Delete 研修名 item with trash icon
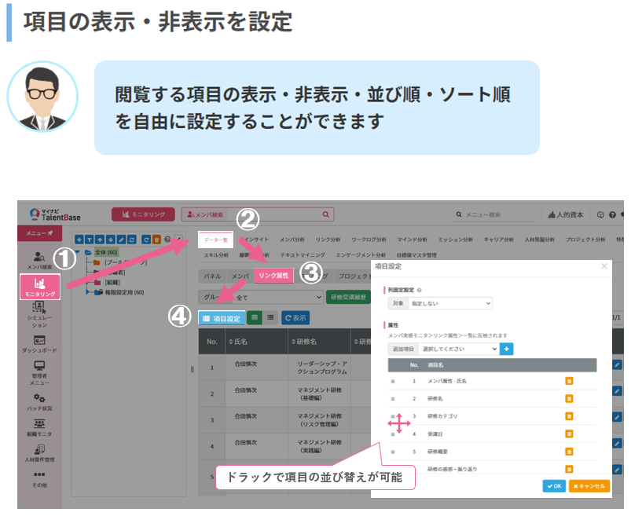This screenshot has width=631, height=516. (569, 398)
